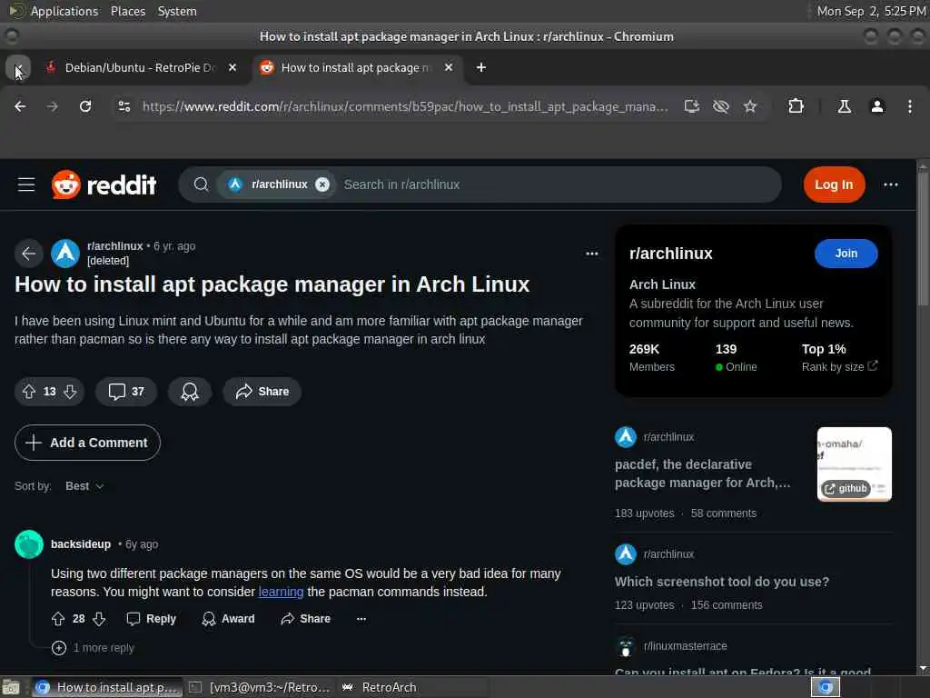This screenshot has width=930, height=698.
Task: Follow the 'learning' hyperlink in comment
Action: (x=281, y=592)
